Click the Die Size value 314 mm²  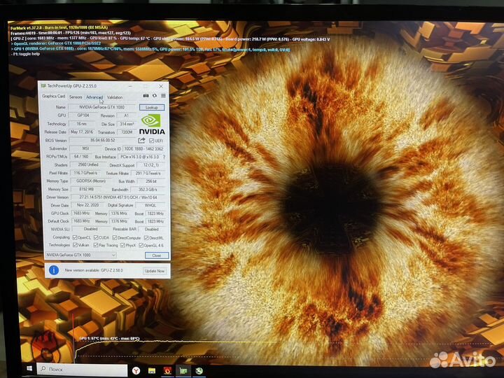[127, 124]
